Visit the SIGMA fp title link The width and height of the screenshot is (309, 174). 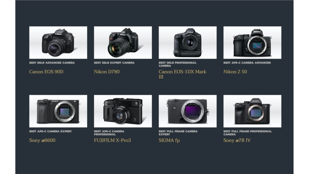[169, 141]
